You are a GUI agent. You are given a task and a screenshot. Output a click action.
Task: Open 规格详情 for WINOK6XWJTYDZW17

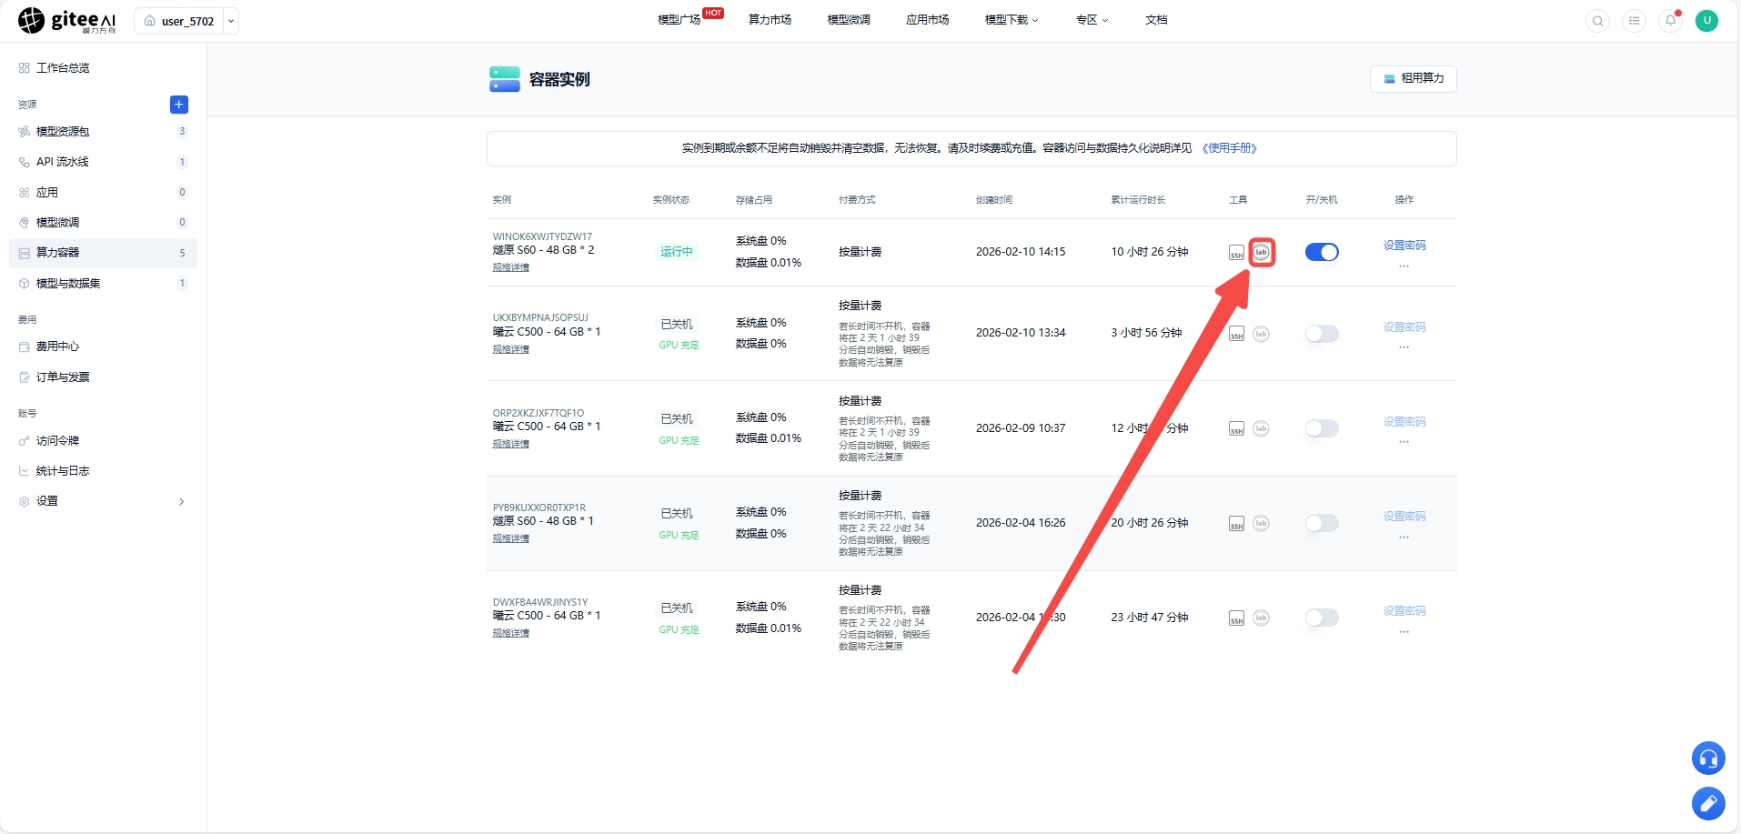[x=510, y=267]
